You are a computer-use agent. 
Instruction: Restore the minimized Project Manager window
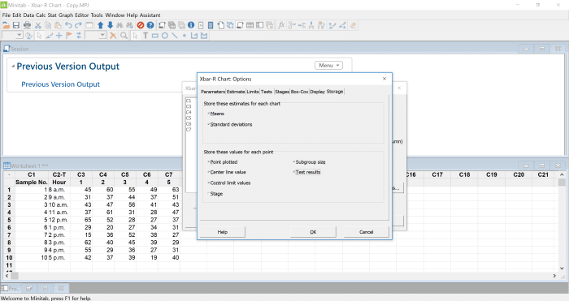click(x=29, y=288)
